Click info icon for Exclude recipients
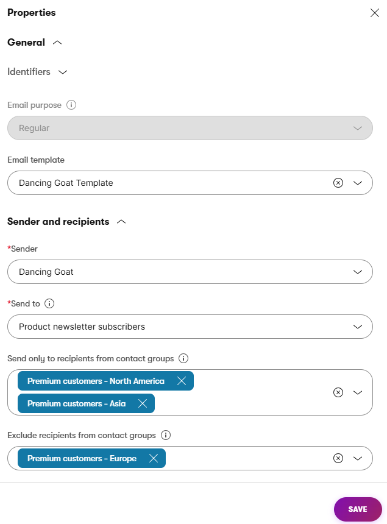 [165, 435]
